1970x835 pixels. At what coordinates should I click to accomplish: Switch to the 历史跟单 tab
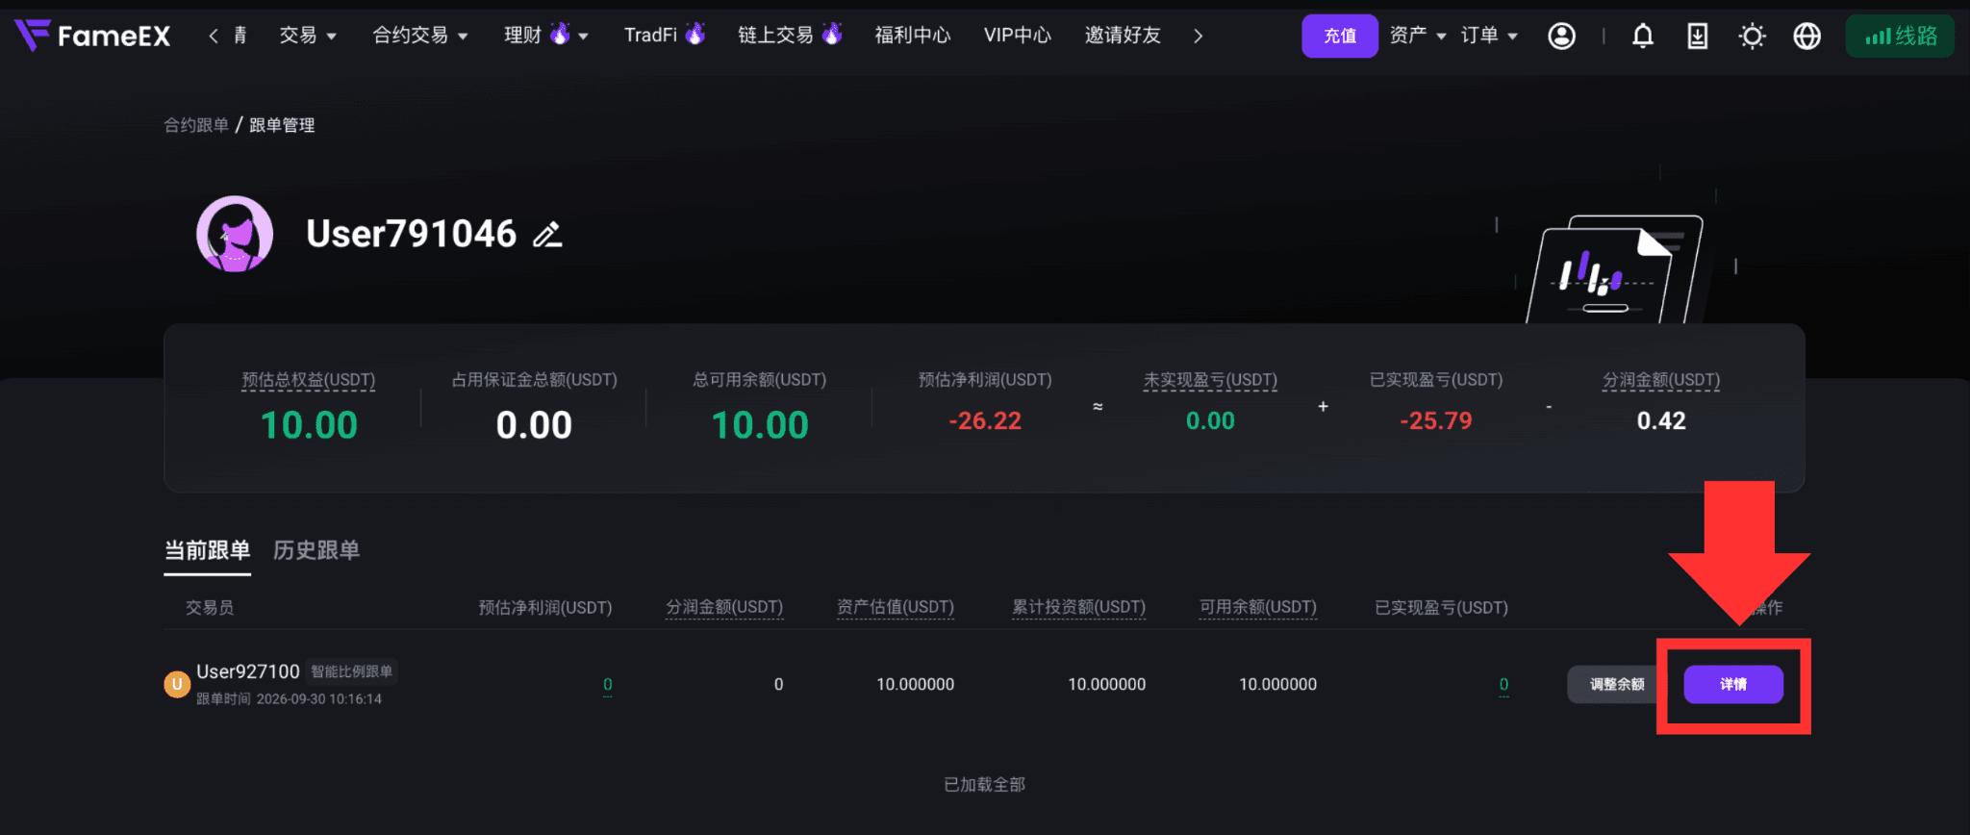316,550
